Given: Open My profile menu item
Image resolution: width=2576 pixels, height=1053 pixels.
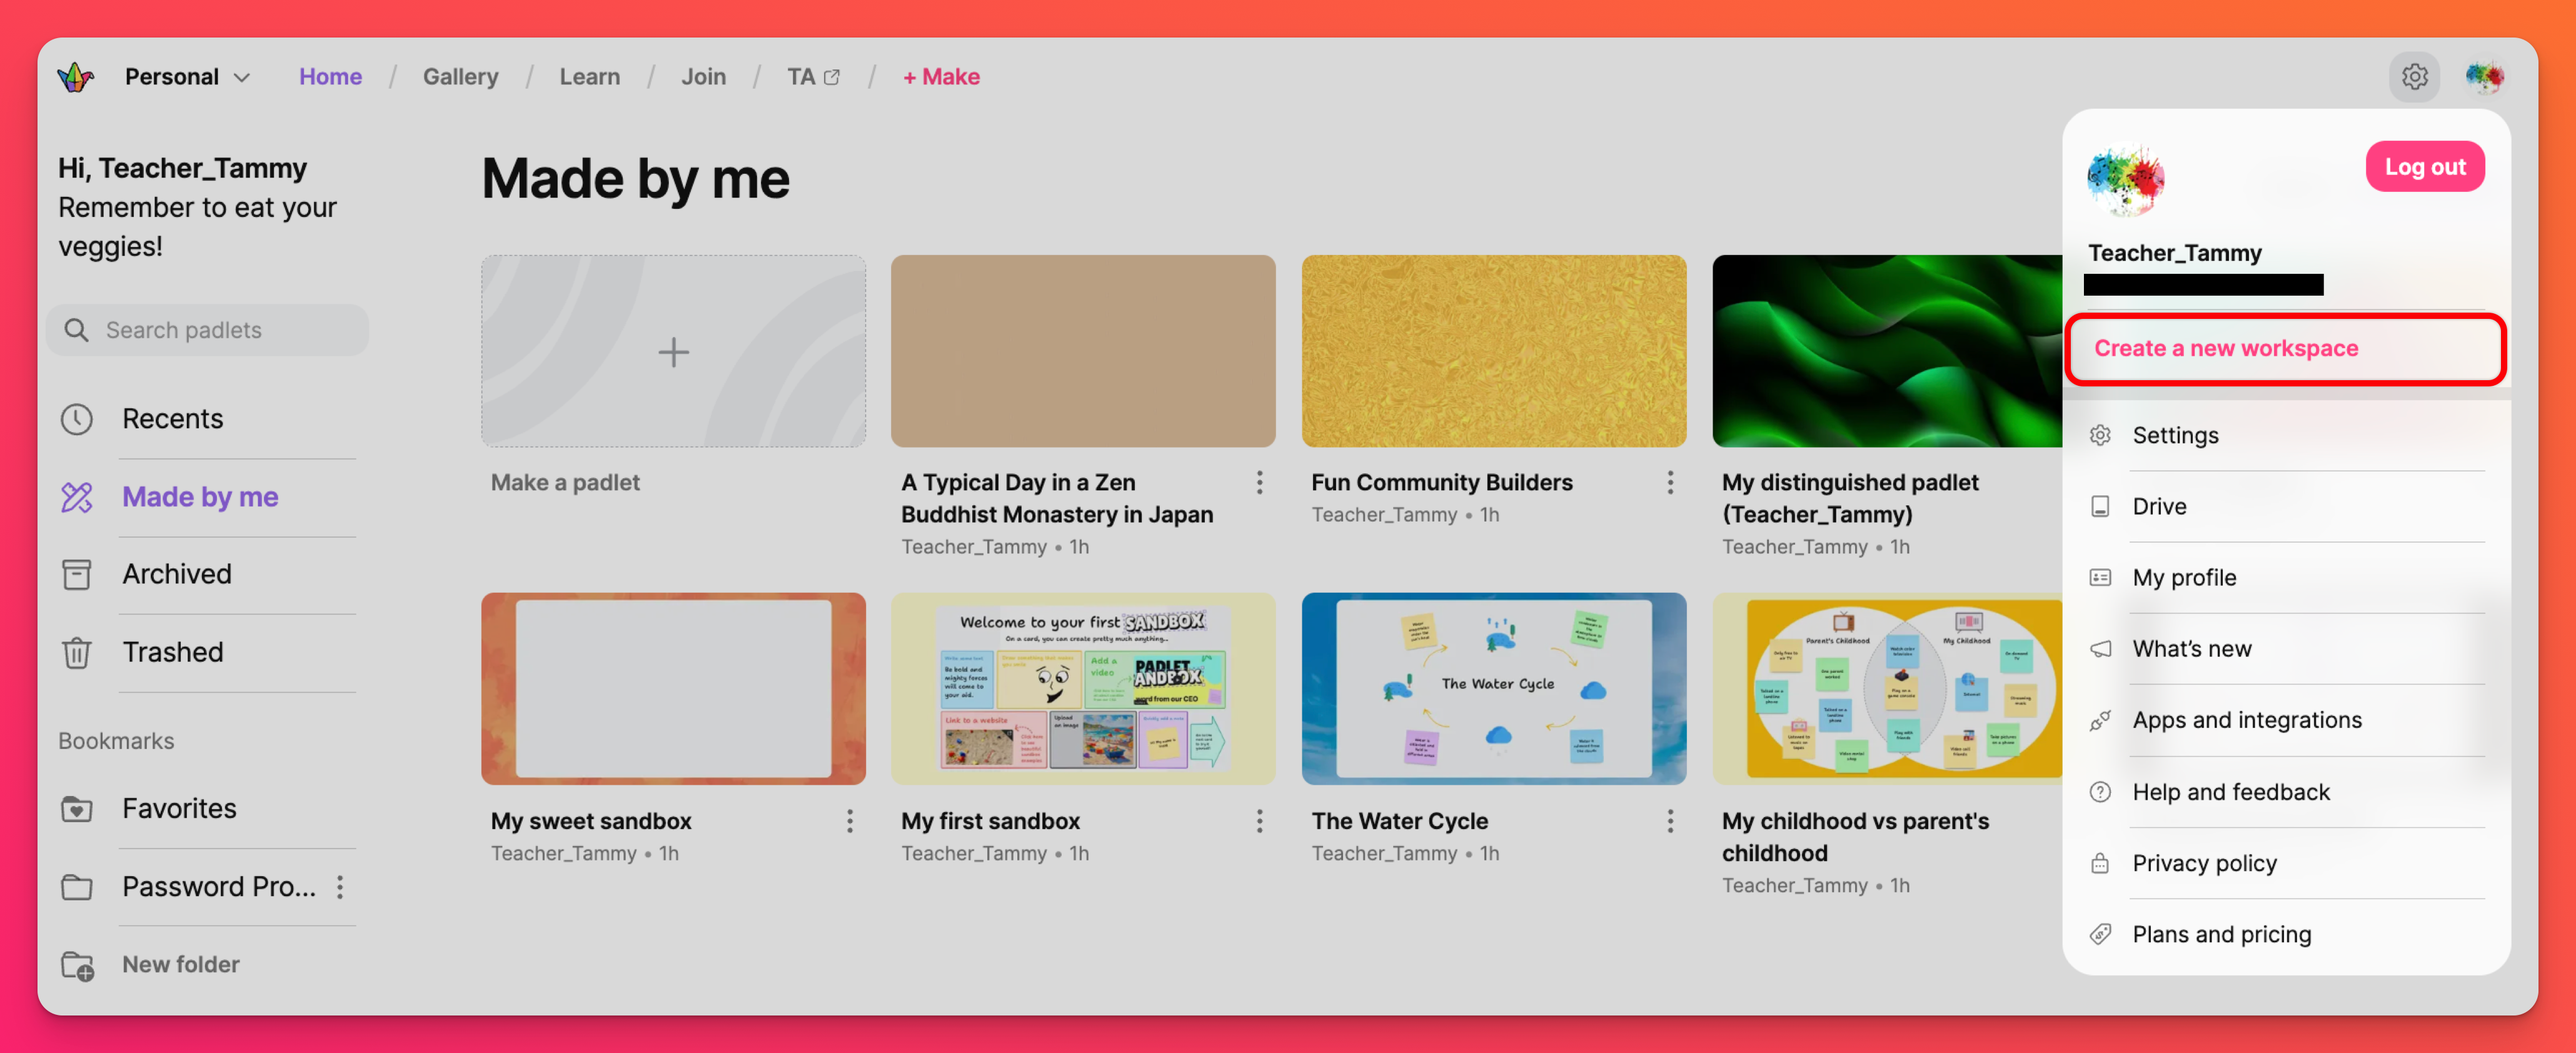Looking at the screenshot, I should pos(2184,578).
